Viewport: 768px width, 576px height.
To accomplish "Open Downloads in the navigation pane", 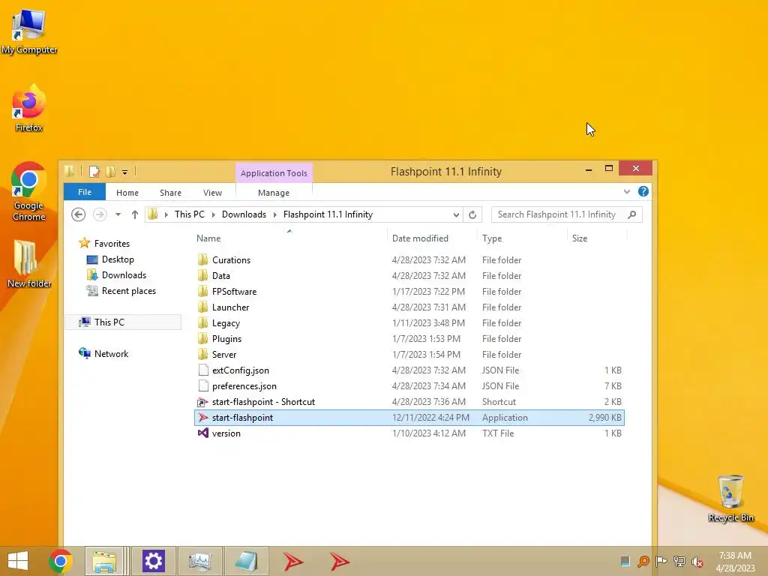I will (124, 274).
